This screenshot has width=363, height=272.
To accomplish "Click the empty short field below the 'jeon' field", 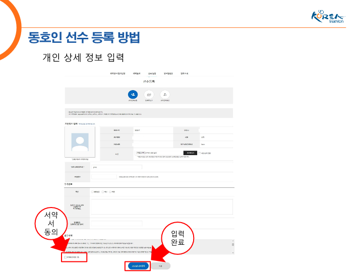I will 104,177.
